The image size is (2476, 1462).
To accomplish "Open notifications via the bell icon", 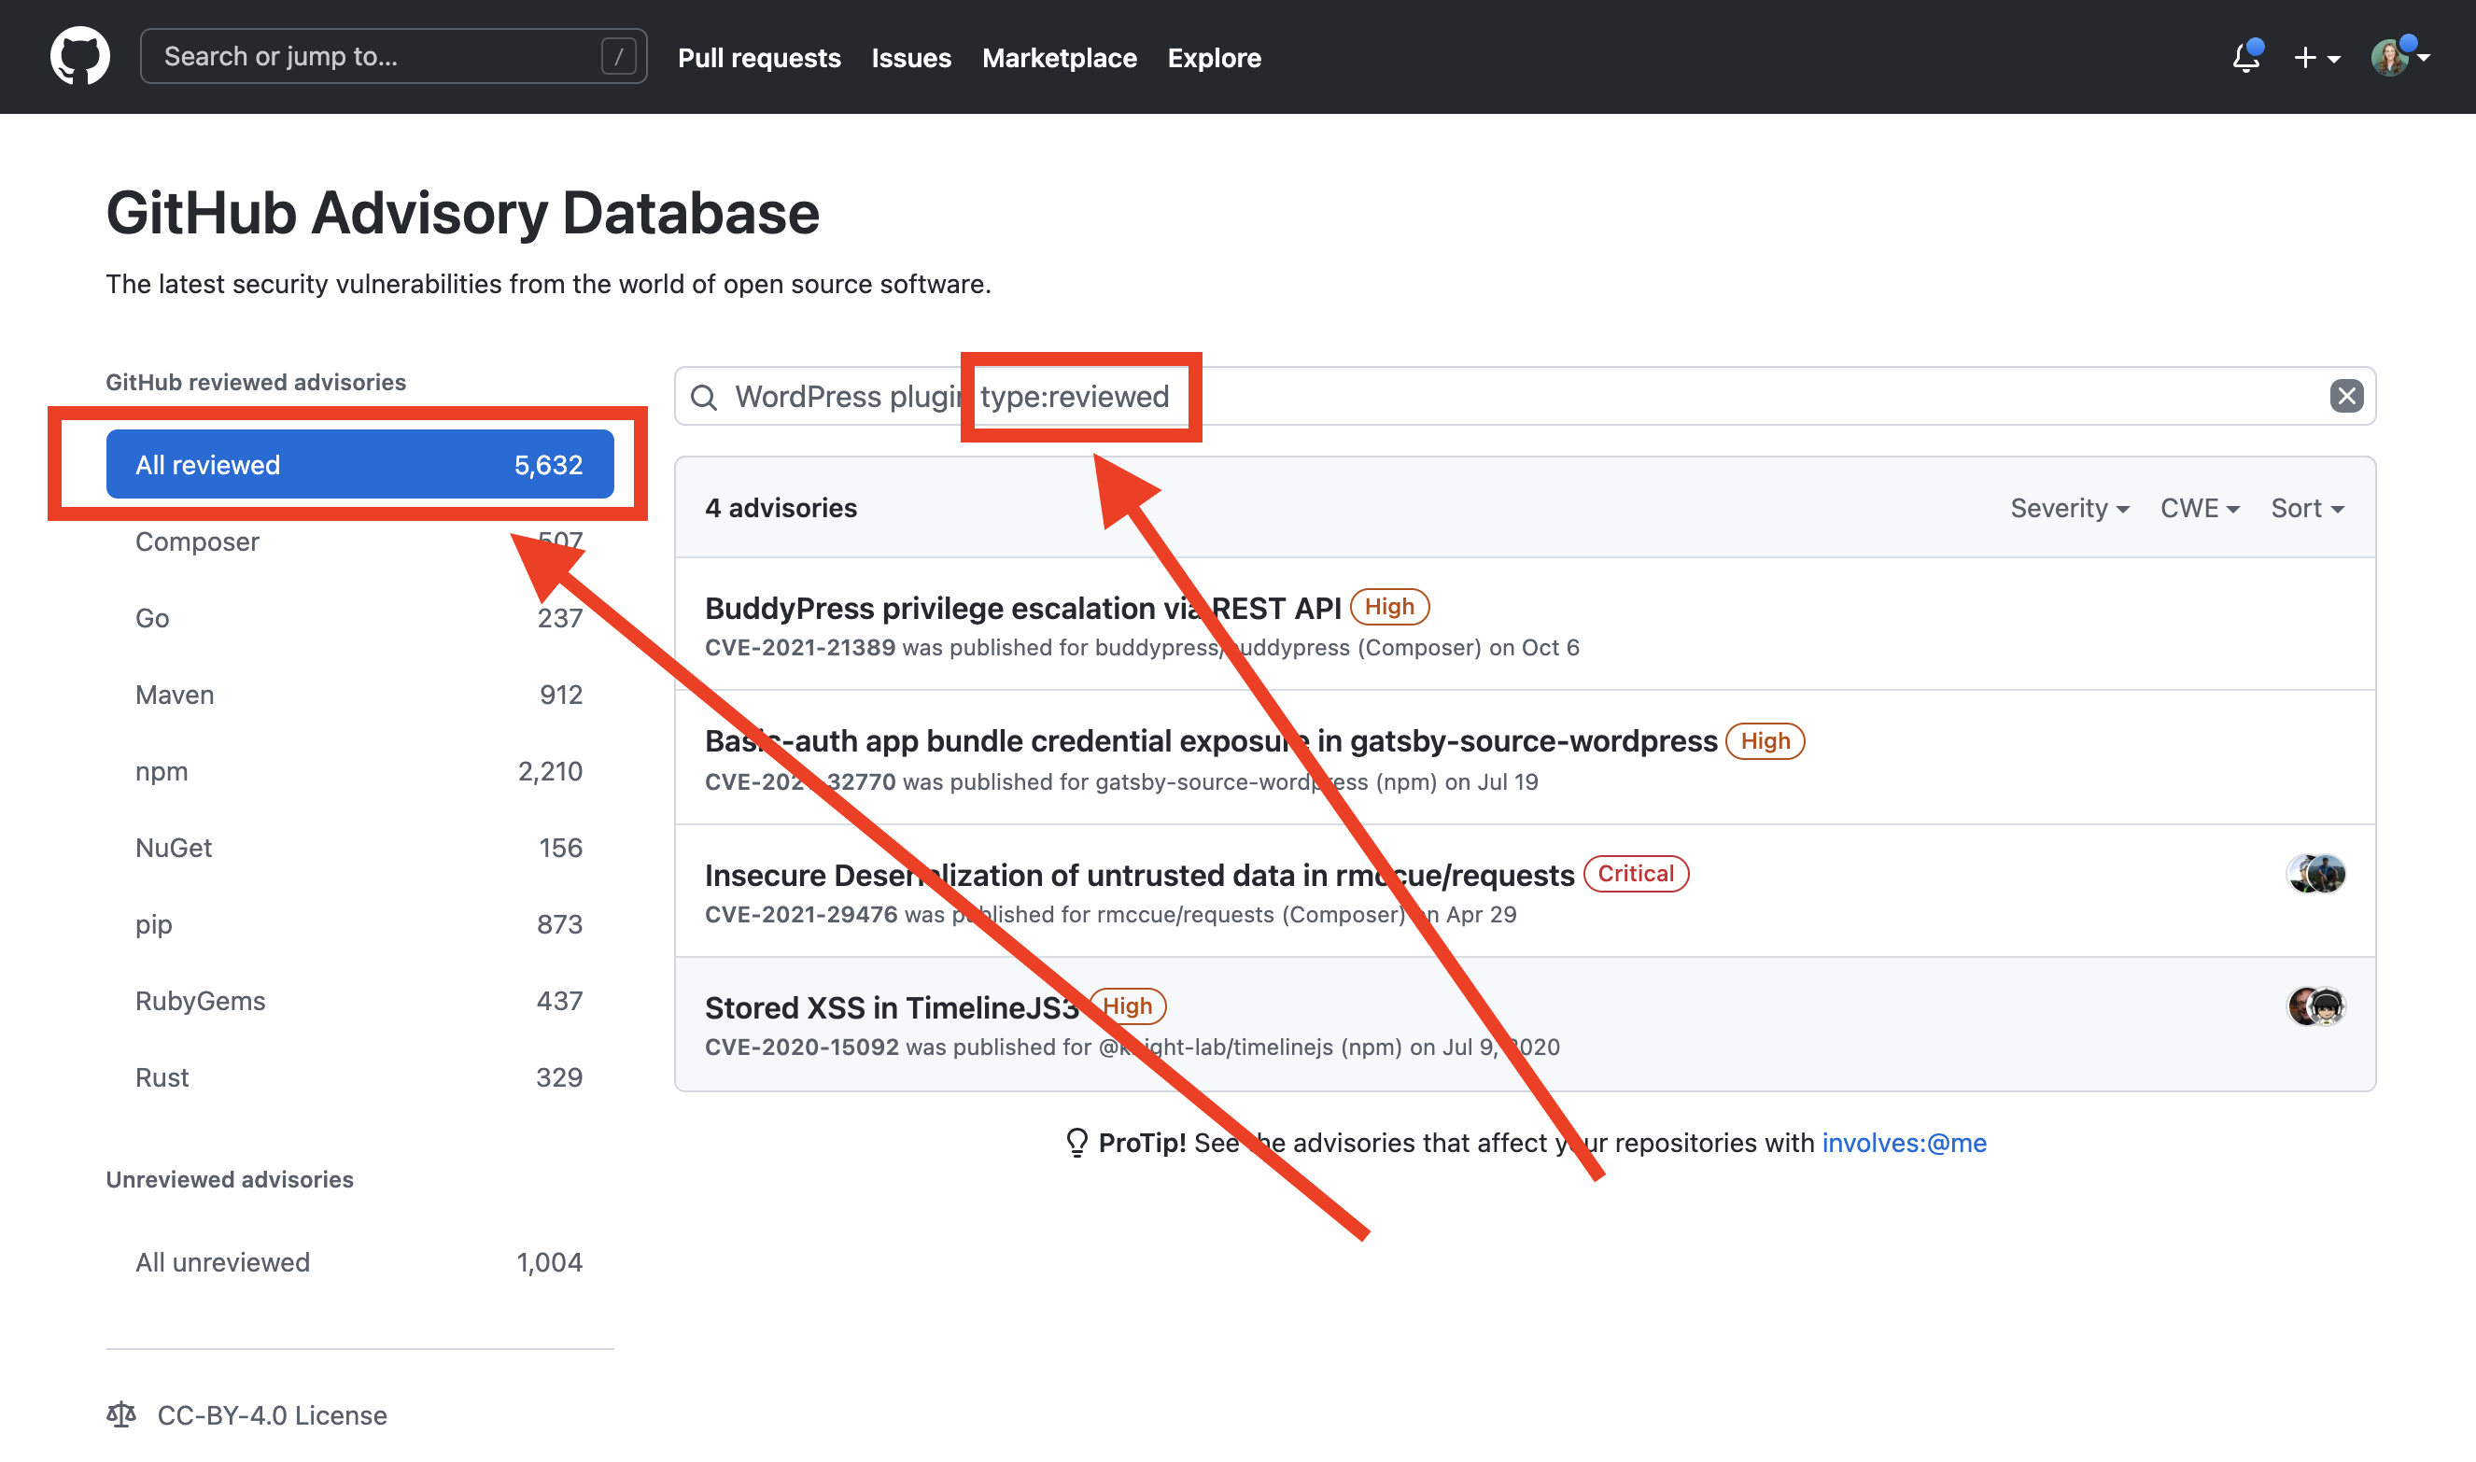I will 2246,57.
